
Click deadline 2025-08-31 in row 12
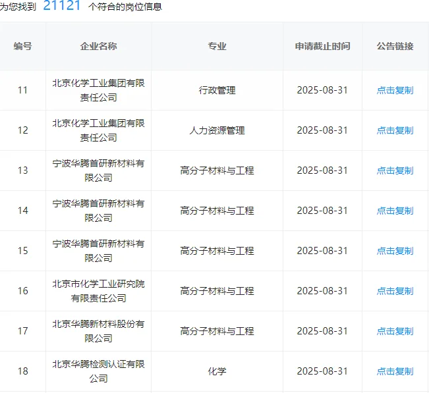322,130
